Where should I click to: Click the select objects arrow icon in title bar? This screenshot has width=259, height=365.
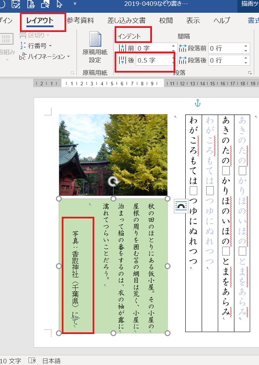pos(60,4)
